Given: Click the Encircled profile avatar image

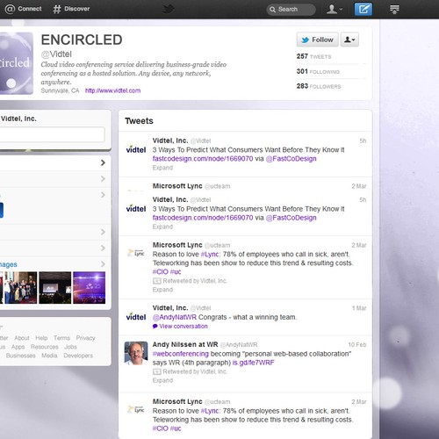Looking at the screenshot, I should pyautogui.click(x=16, y=63).
